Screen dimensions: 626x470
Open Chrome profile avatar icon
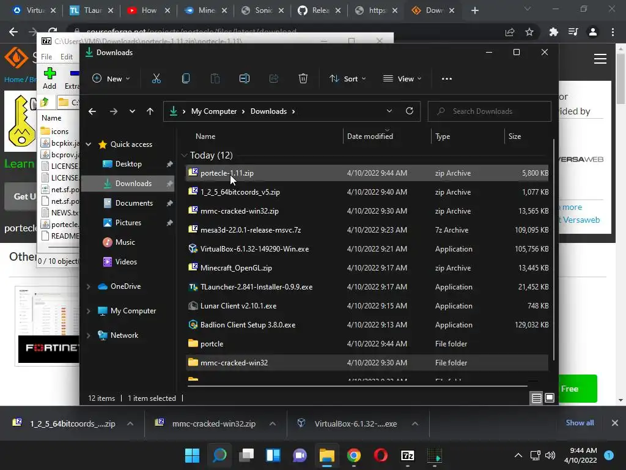pos(593,32)
